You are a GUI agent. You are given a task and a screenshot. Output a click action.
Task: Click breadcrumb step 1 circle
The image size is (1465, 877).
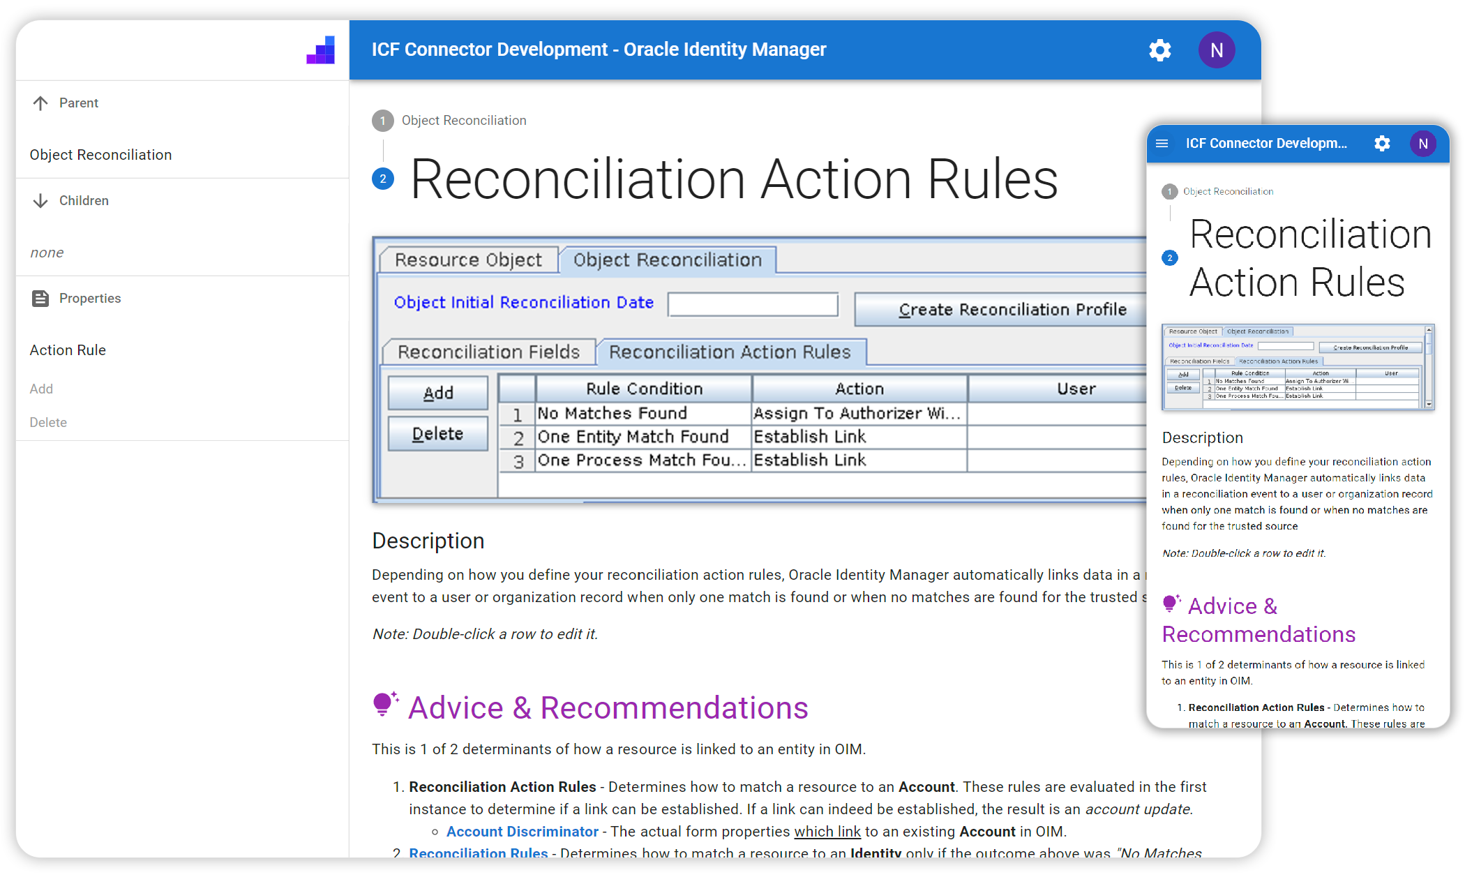(x=382, y=121)
